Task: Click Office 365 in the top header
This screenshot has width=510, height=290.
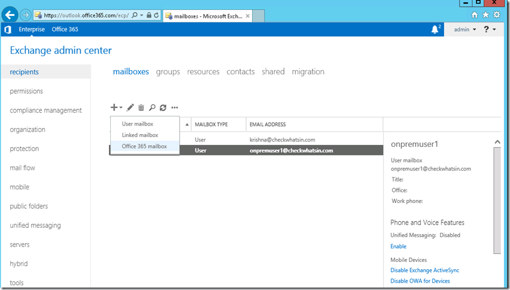Action: click(x=65, y=29)
